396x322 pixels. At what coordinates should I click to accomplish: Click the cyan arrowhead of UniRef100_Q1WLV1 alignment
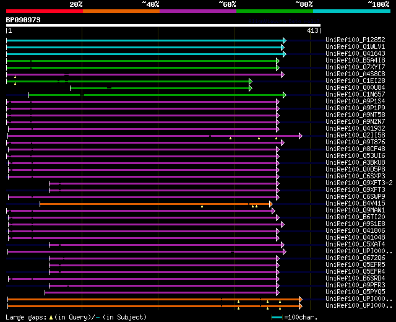pos(283,47)
